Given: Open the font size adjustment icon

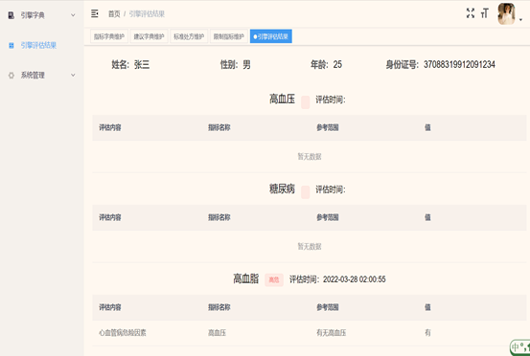Looking at the screenshot, I should point(485,13).
